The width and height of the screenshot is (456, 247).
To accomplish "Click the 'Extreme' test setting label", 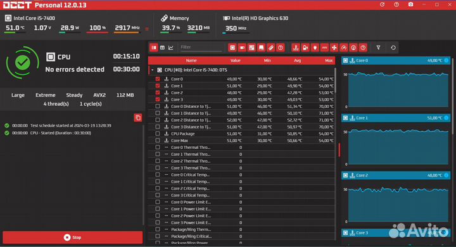I will click(46, 95).
